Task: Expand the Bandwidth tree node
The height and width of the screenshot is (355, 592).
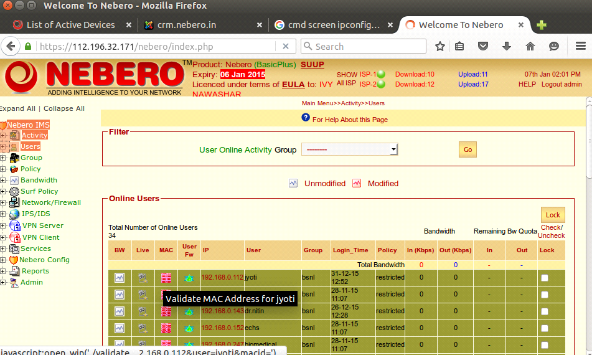Action: (2, 181)
